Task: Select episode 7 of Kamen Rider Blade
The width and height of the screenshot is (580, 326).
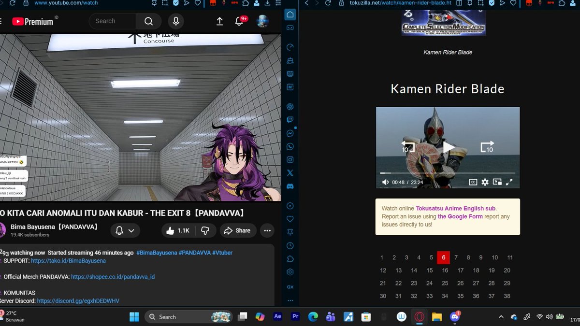Action: point(455,257)
